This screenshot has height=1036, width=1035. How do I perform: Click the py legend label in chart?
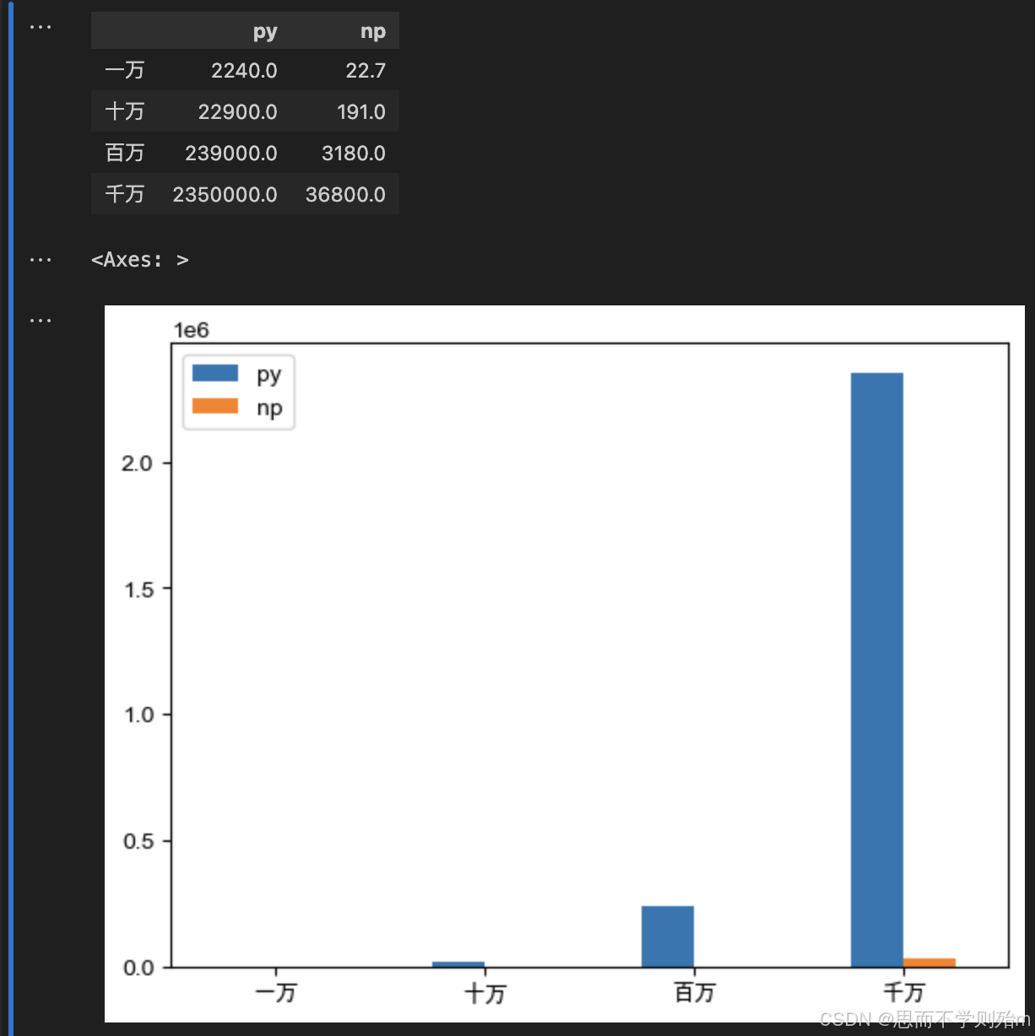(269, 375)
